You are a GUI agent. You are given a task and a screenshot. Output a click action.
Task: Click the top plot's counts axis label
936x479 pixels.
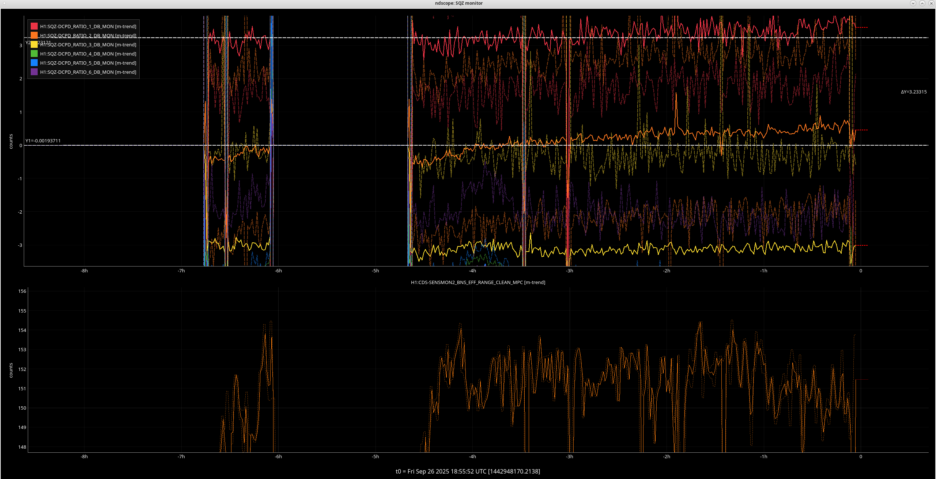click(x=11, y=141)
